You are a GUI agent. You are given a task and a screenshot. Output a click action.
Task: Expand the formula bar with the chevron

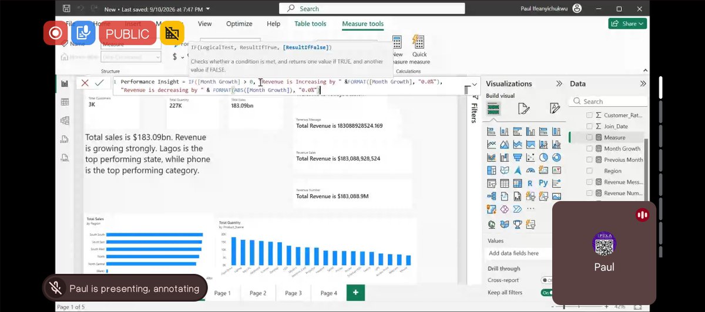[x=474, y=84]
